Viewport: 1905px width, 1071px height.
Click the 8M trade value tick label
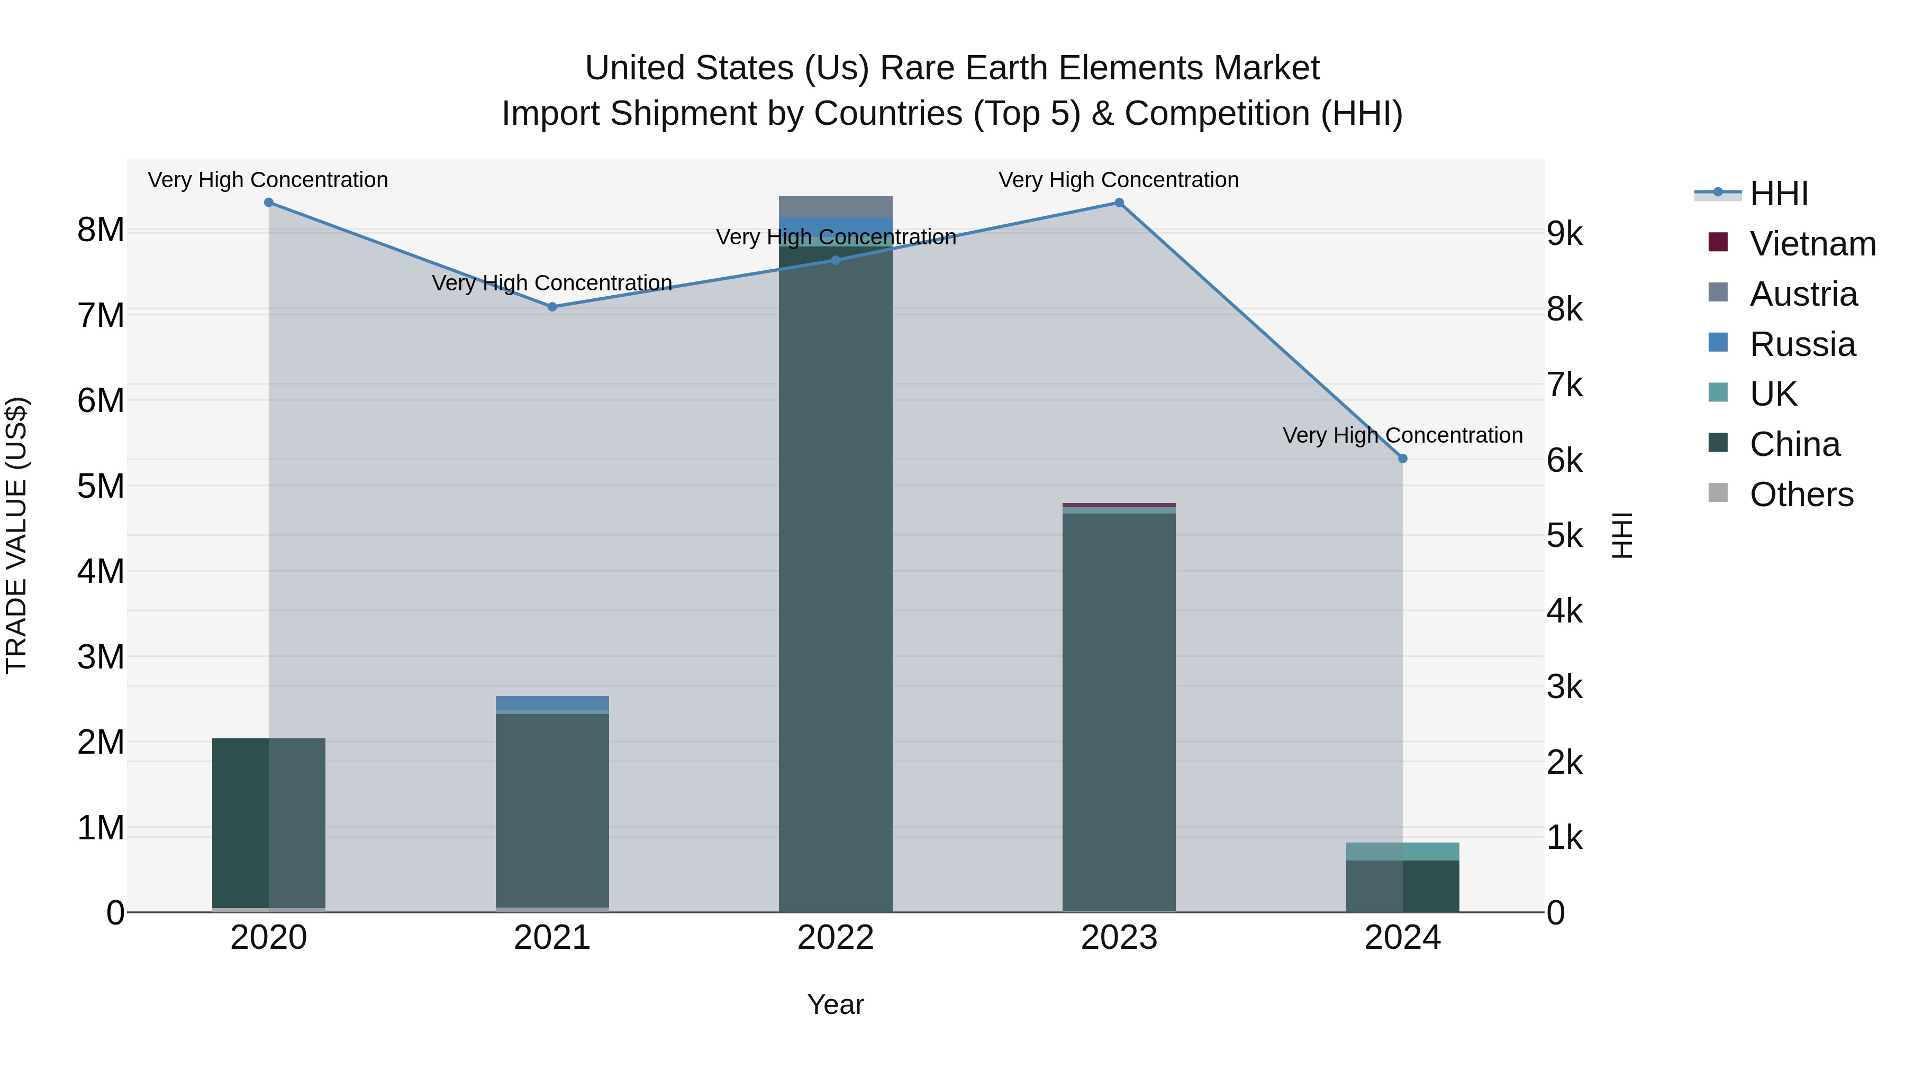point(101,230)
